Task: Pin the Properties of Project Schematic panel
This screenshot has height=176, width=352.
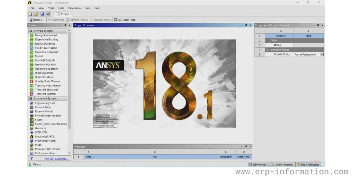Action: tap(318, 25)
